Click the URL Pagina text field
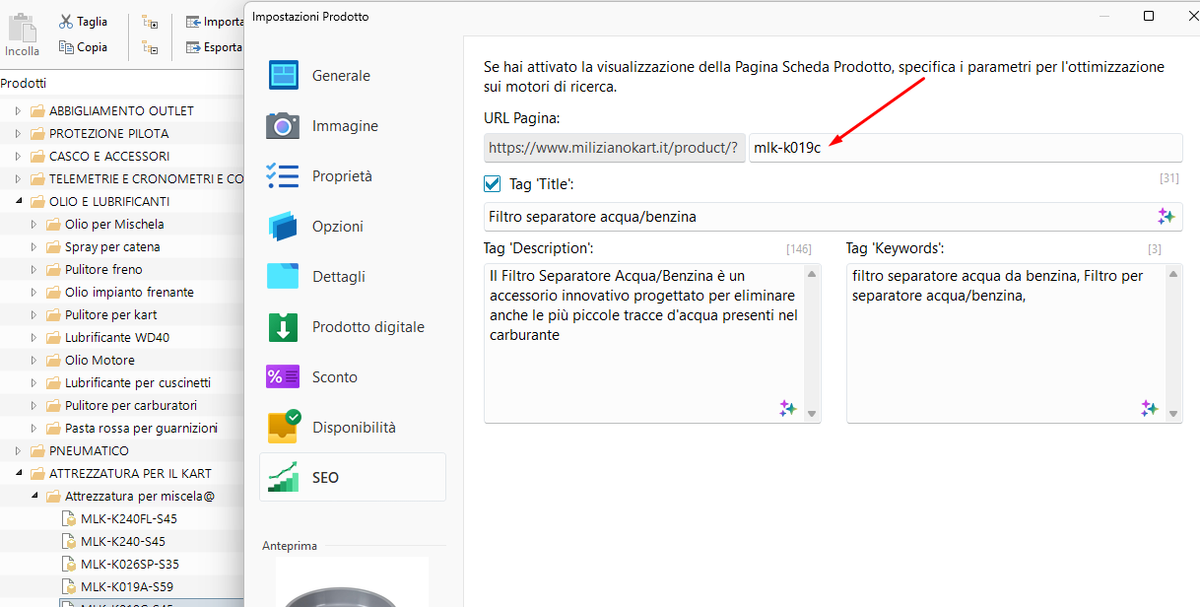The image size is (1200, 607). coord(965,148)
